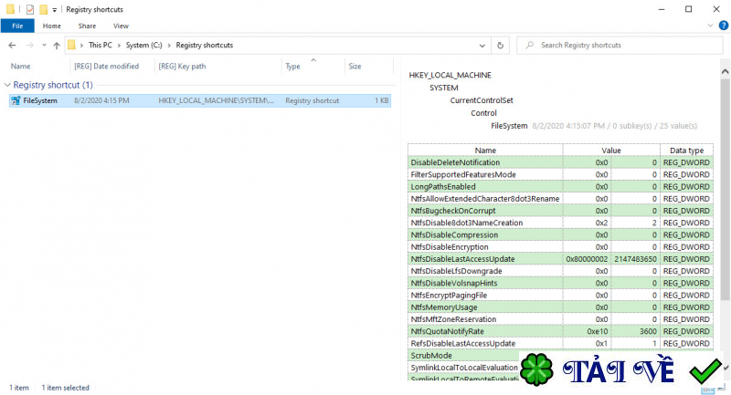Open the Share ribbon tab
Image resolution: width=731 pixels, height=395 pixels.
click(87, 26)
